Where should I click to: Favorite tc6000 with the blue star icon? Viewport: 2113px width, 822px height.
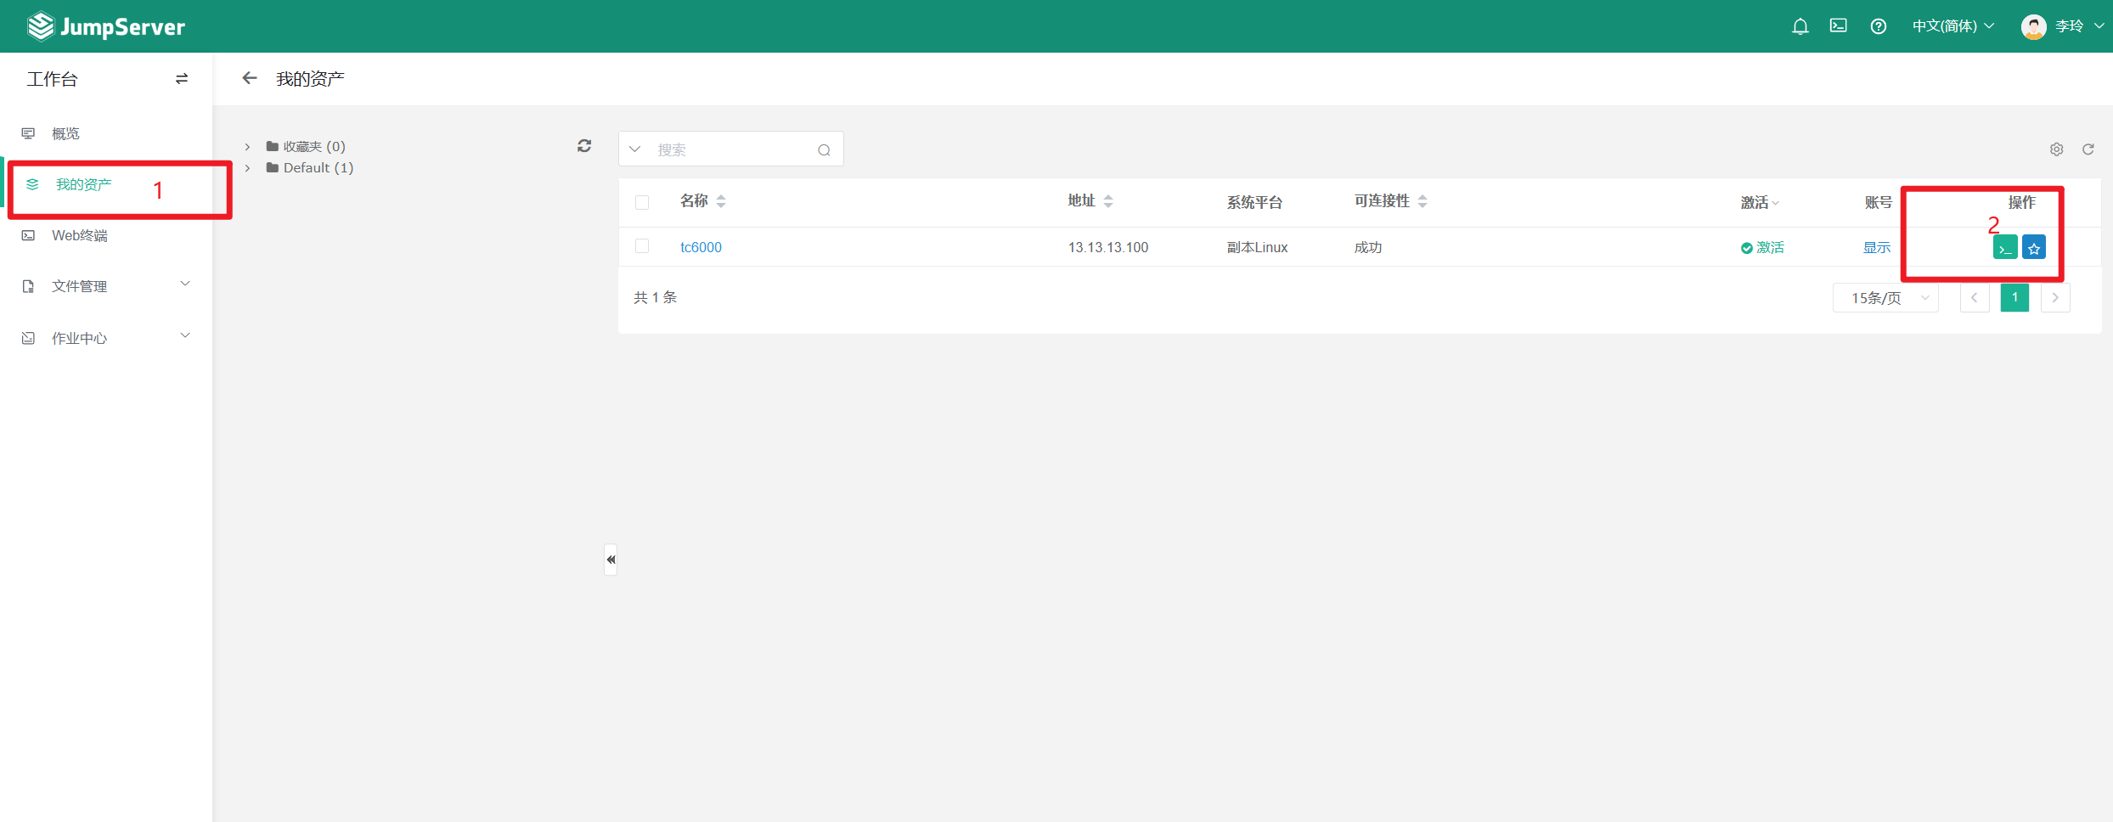point(2034,248)
